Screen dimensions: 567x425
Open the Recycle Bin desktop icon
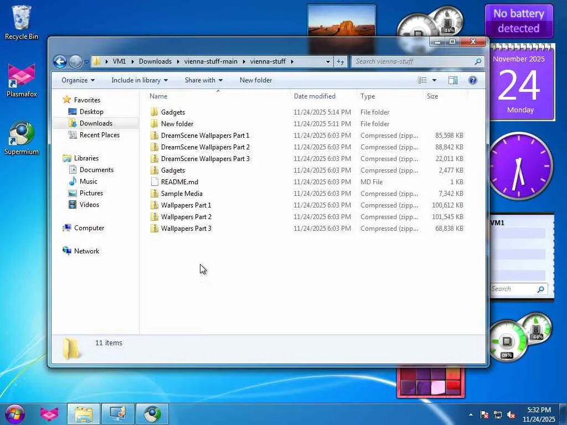[x=22, y=22]
